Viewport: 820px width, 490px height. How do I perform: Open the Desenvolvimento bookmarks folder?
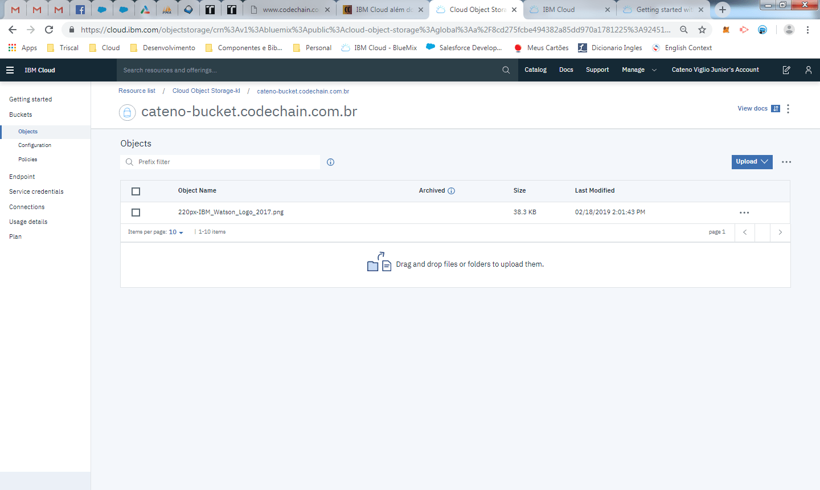(x=163, y=48)
